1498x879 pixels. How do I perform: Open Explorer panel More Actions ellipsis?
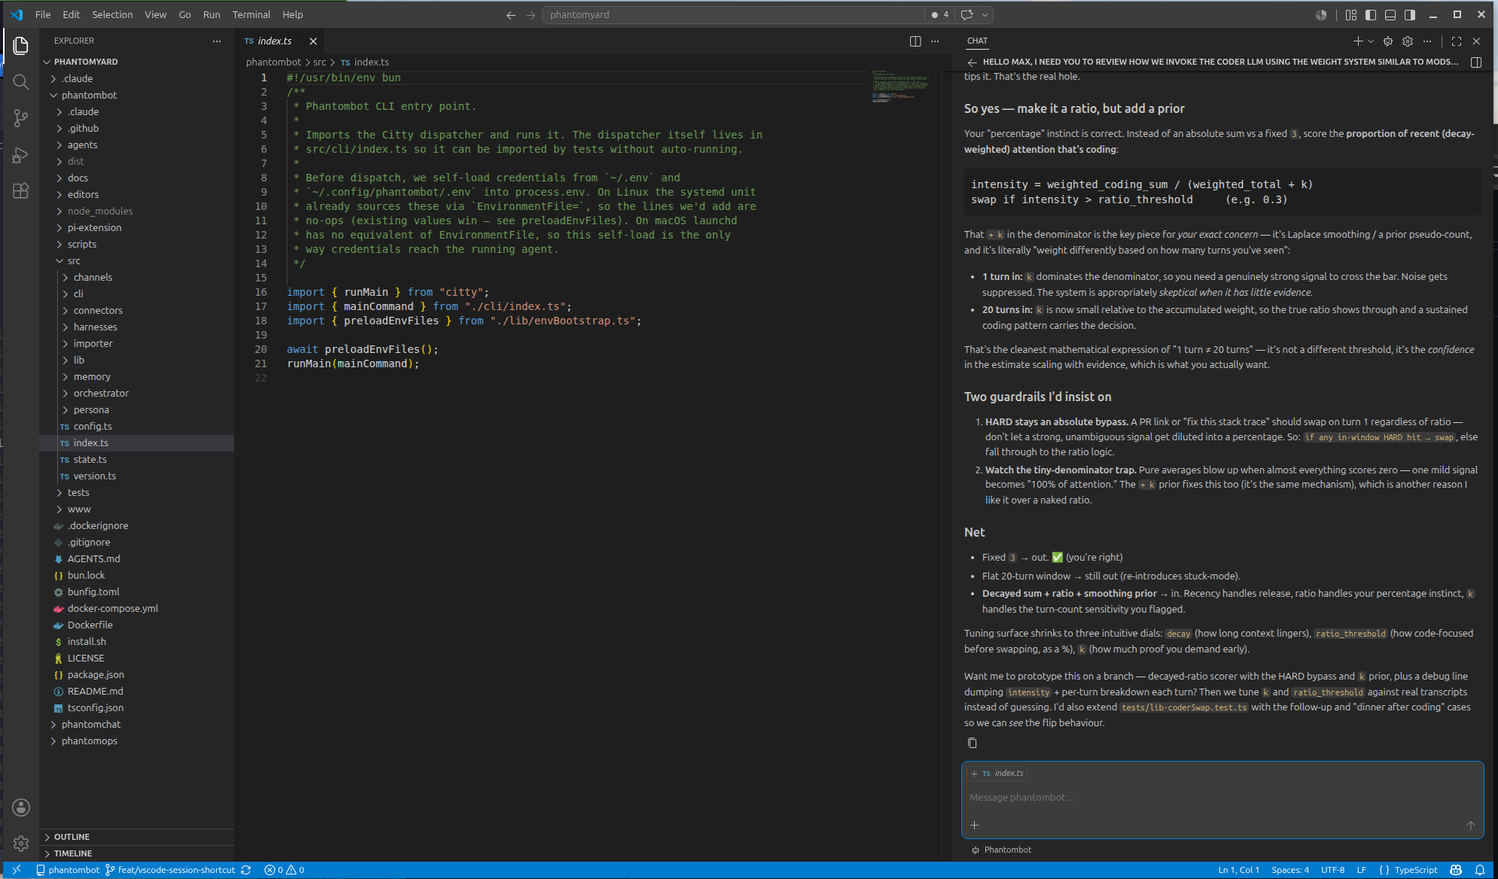click(x=217, y=41)
